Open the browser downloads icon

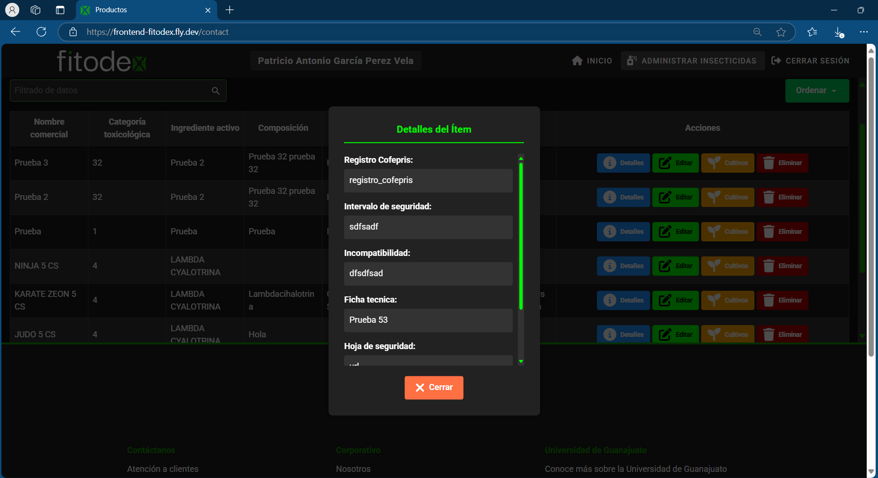point(839,32)
